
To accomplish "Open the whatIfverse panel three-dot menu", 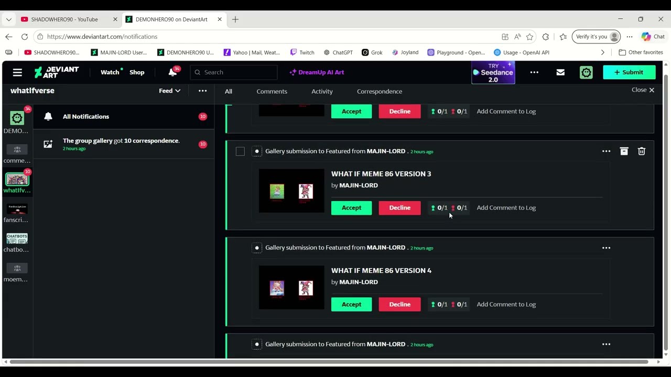I will click(x=202, y=91).
